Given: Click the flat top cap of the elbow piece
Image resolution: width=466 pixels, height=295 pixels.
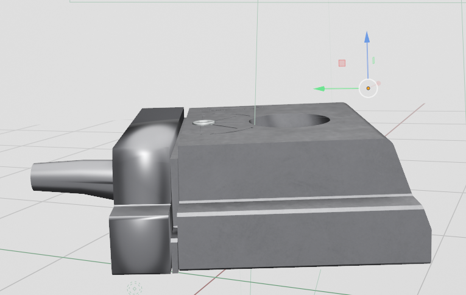Looking at the screenshot, I should (160, 115).
